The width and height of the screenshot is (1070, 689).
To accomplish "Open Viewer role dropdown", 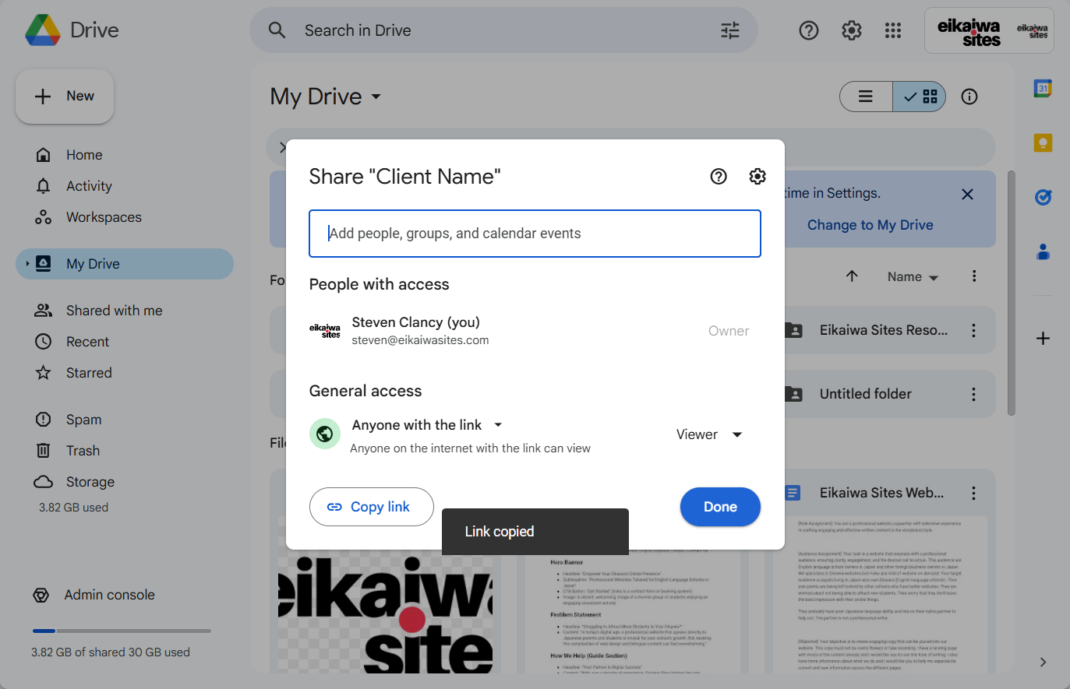I will pyautogui.click(x=709, y=434).
